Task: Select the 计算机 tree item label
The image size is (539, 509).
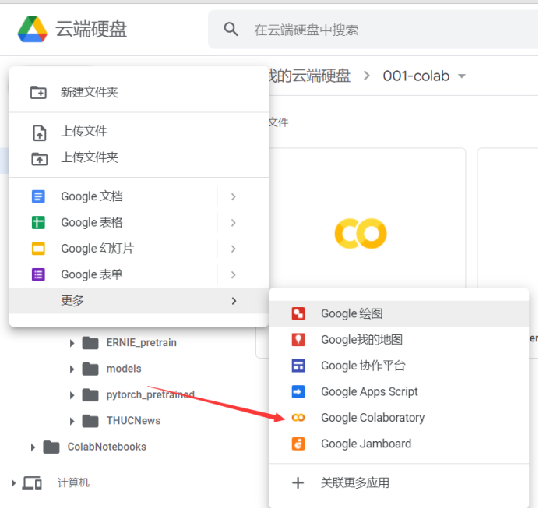Action: [x=73, y=482]
